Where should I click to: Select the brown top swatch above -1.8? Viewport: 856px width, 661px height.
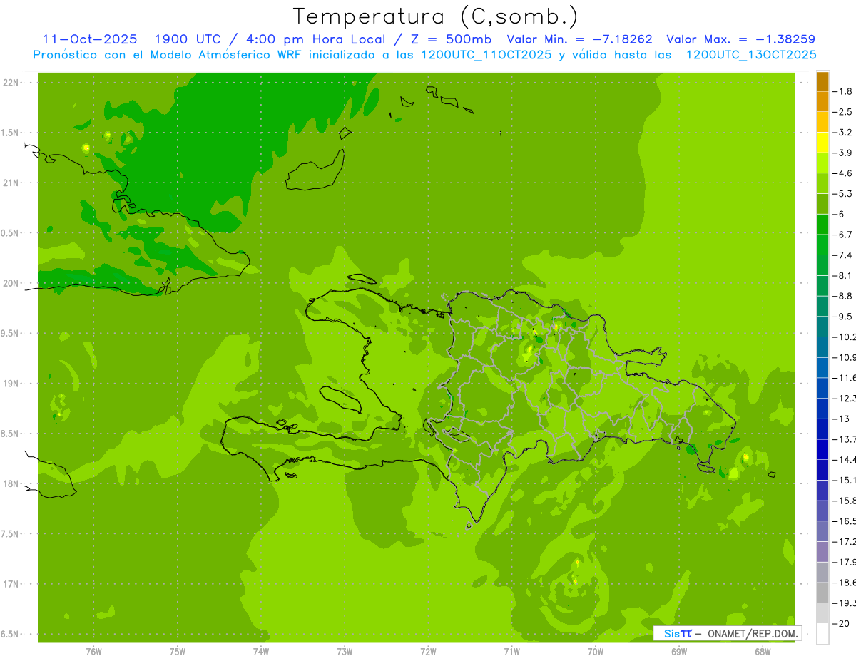tap(822, 81)
